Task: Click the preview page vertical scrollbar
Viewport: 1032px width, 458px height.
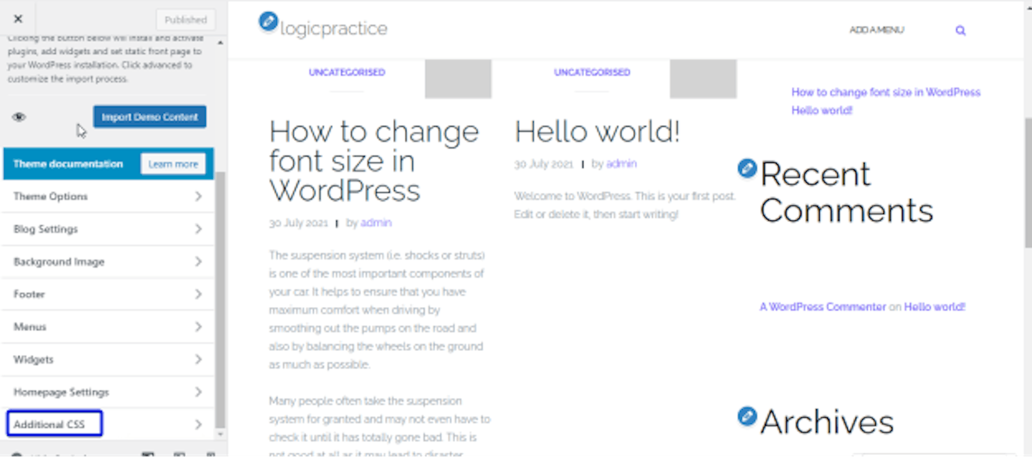Action: (x=1028, y=183)
